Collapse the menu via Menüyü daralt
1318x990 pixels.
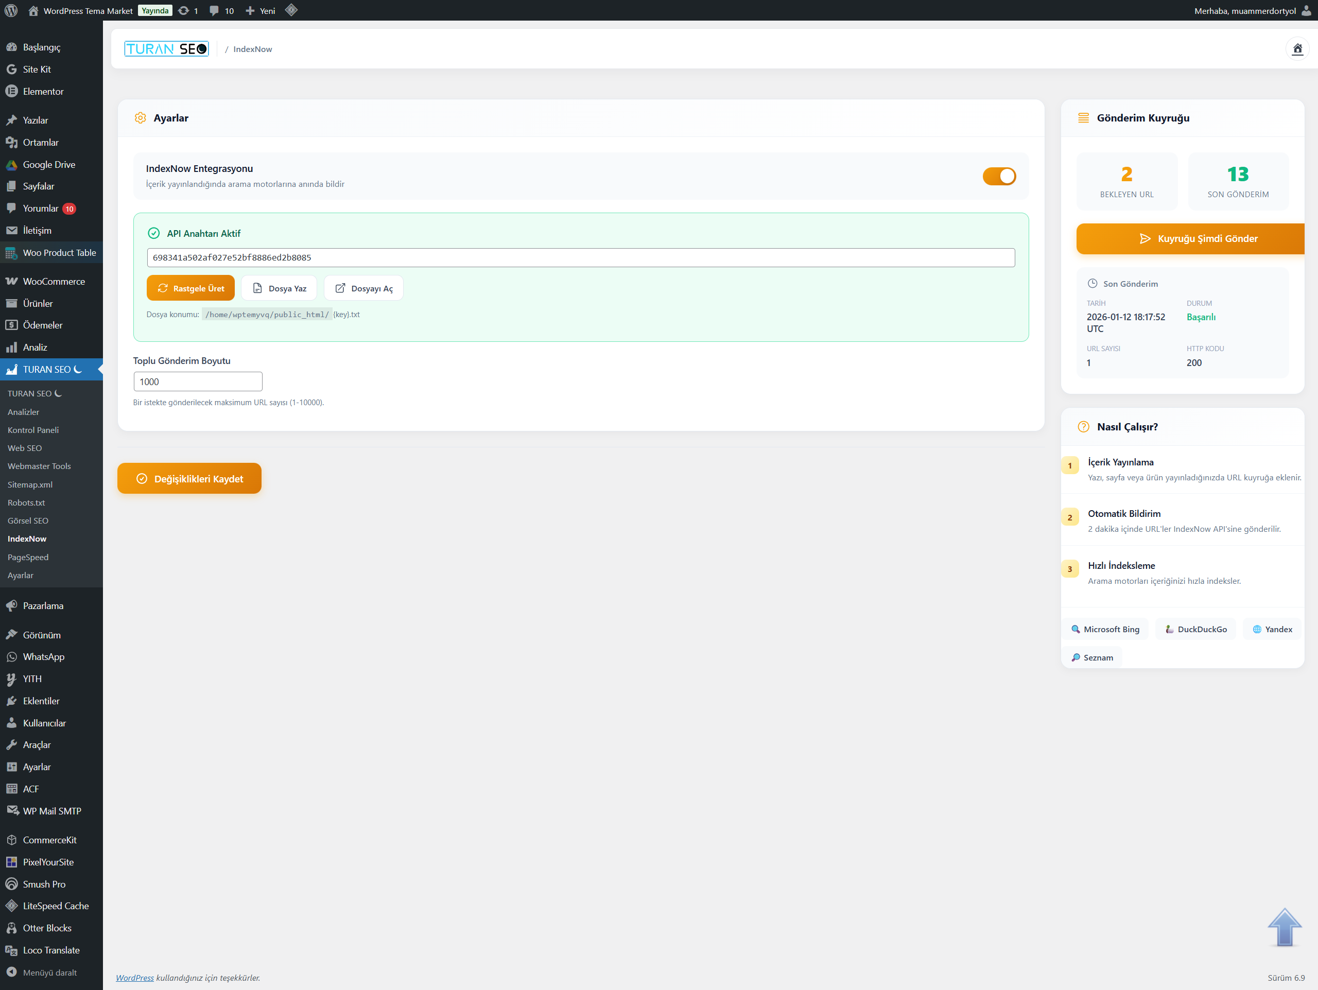pos(49,972)
